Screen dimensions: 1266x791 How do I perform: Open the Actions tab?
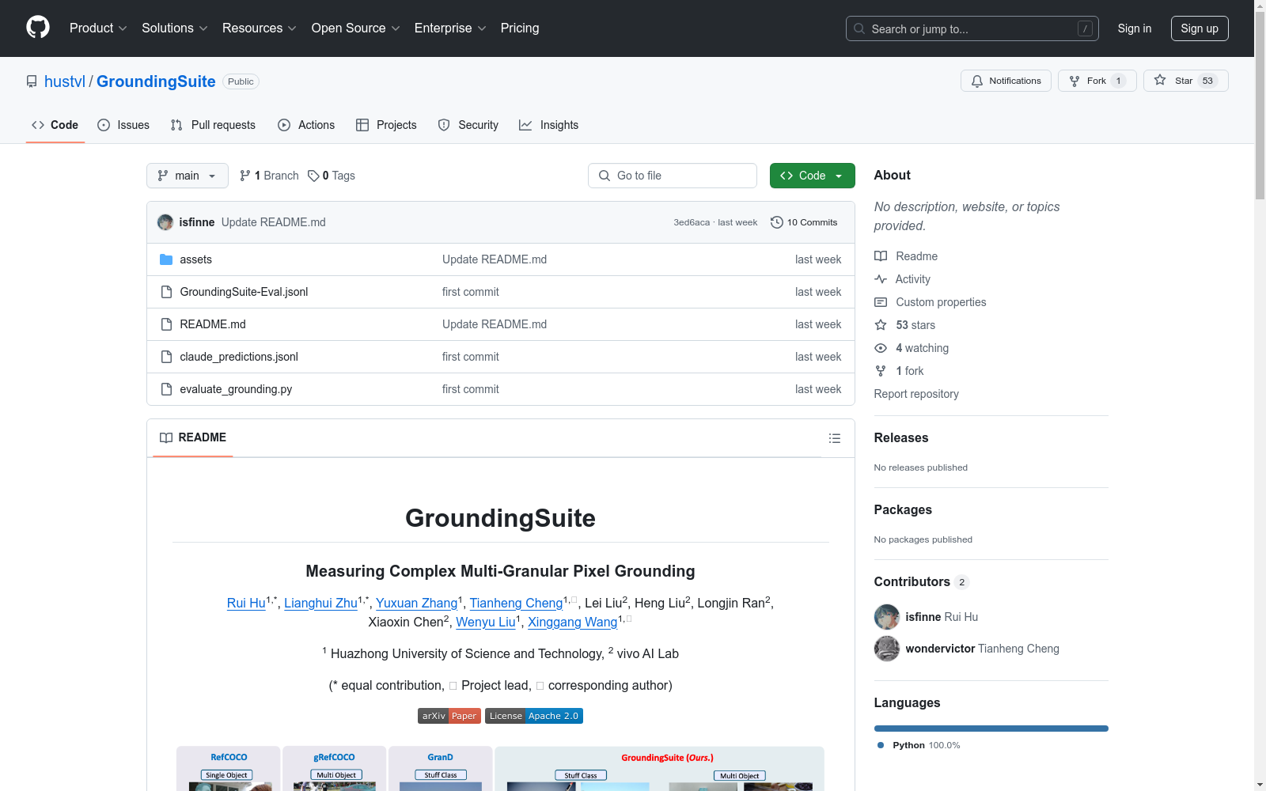[x=306, y=125]
